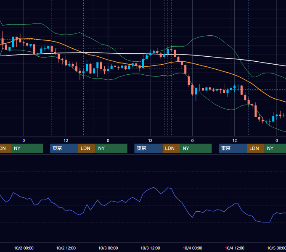Screen dimensions: 286x252
Task: Select the hour label 12 above 10/4 12:00
Action: point(235,141)
